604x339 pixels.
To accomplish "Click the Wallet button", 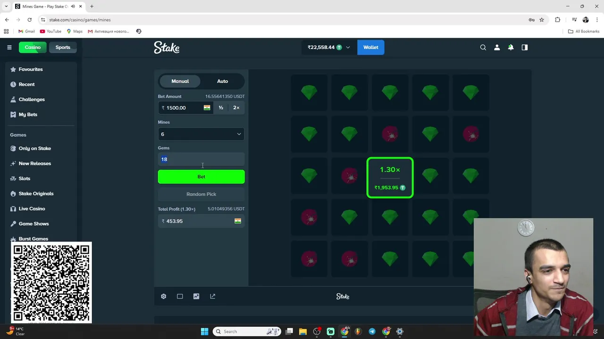I will click(x=370, y=47).
